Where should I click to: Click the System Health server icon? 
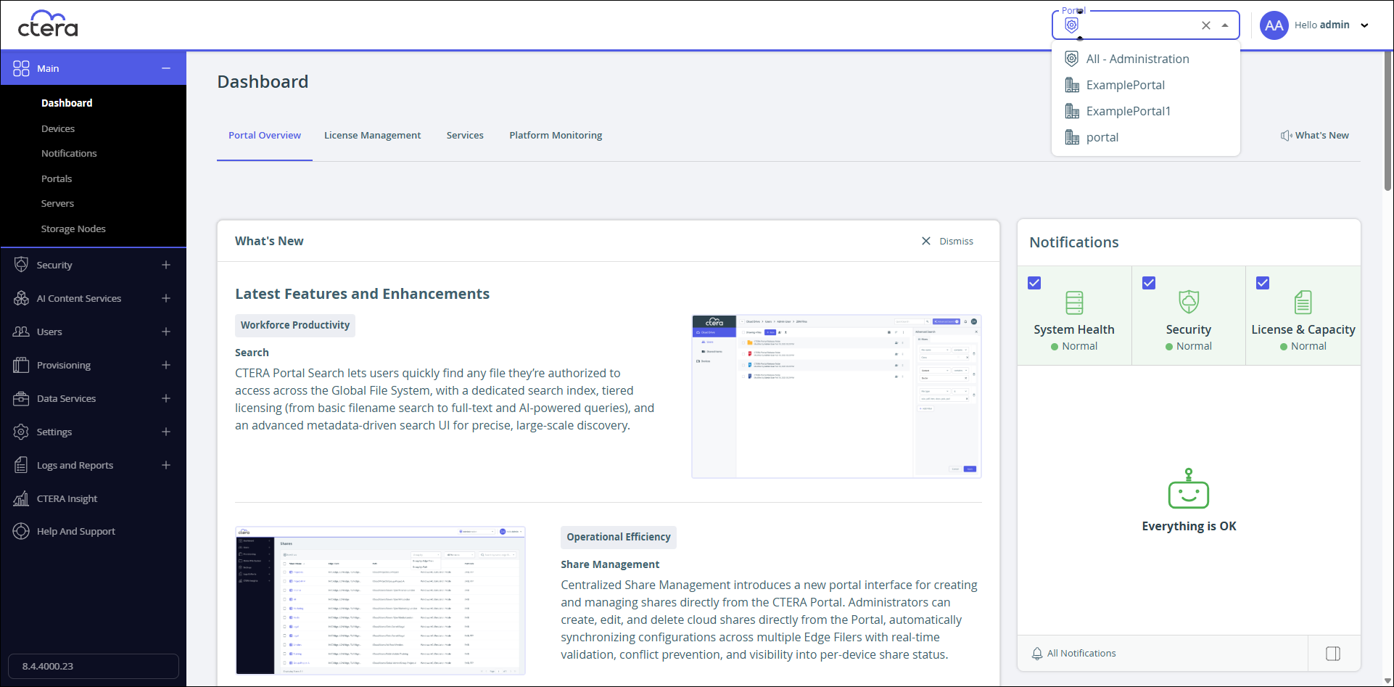1074,303
